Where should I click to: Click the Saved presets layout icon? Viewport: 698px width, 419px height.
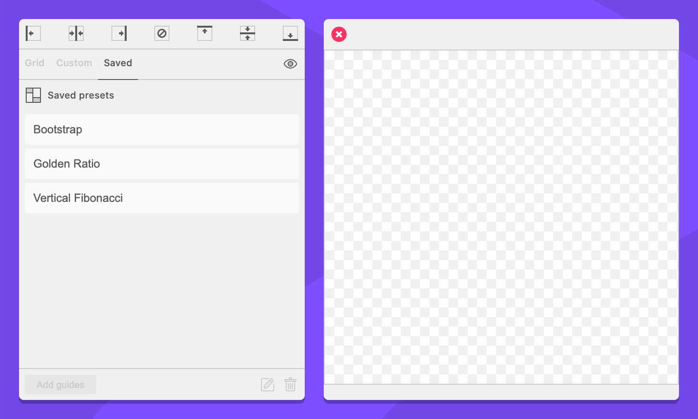click(33, 95)
